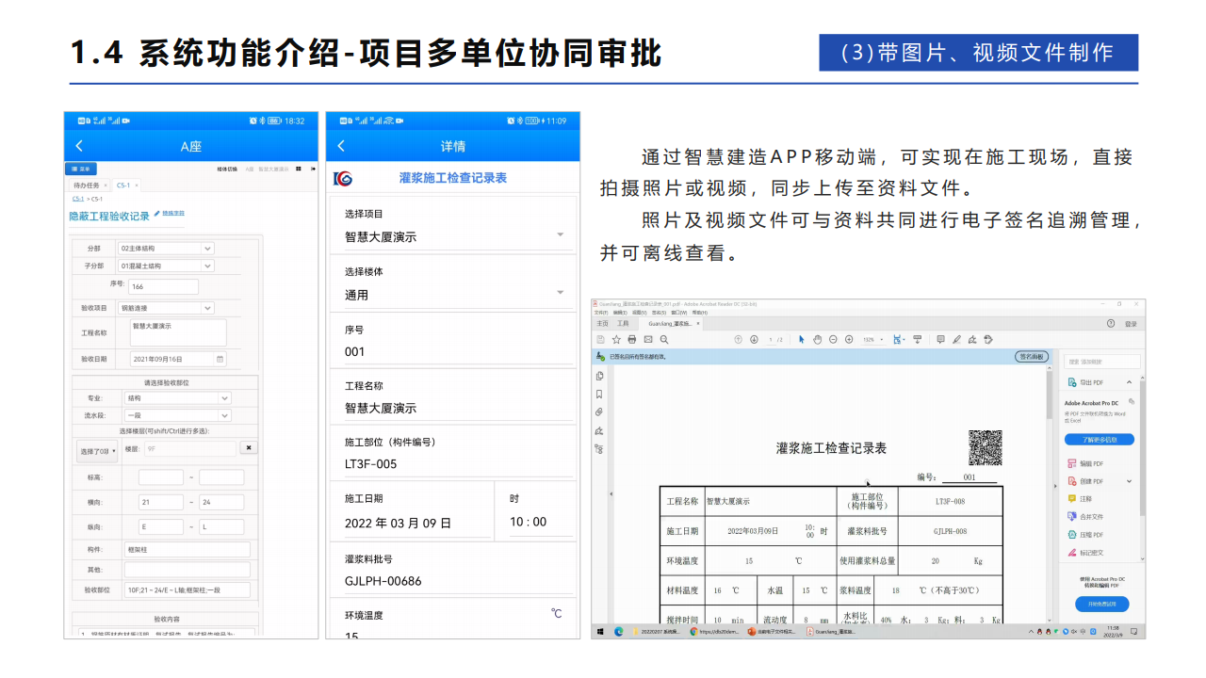Open the 验收项目 dropdown showing 钢筋连接

[x=166, y=308]
